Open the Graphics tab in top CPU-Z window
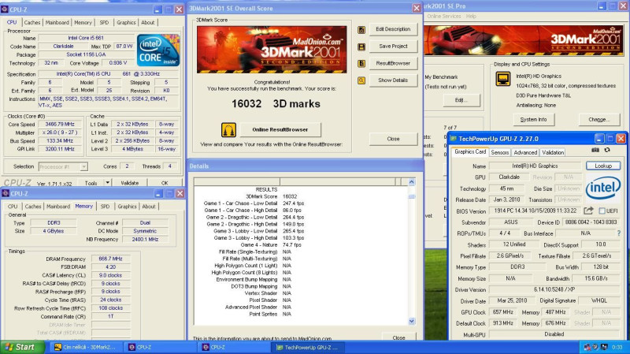Screen dimensions: 630x354 click(126, 23)
